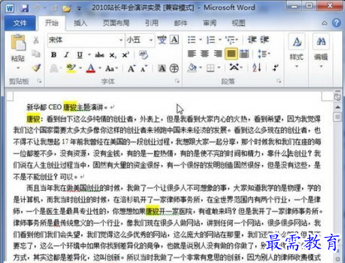Image resolution: width=345 pixels, height=263 pixels.
Task: Collapse the ribbon using the caret button
Action: 324,23
